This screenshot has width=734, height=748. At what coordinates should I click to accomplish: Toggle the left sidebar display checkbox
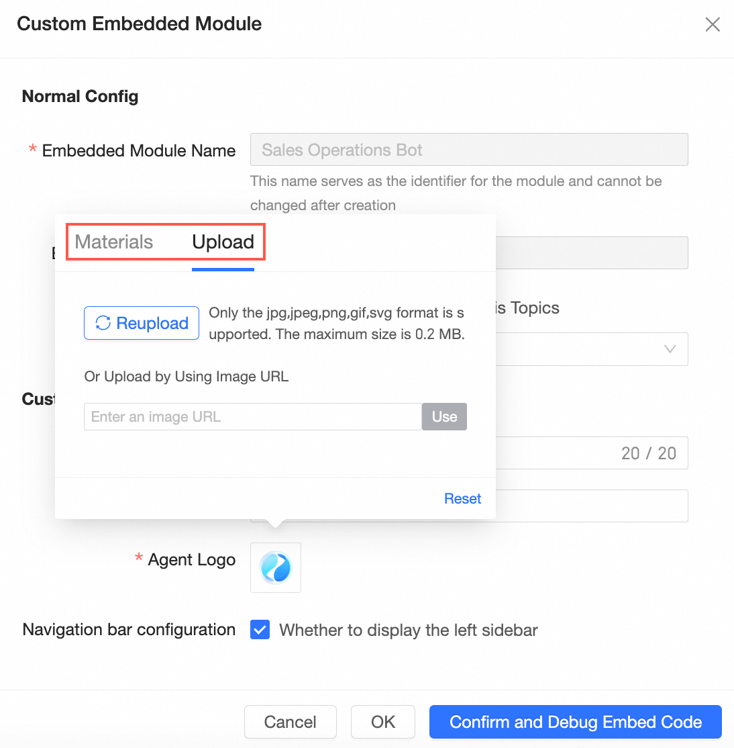(260, 630)
